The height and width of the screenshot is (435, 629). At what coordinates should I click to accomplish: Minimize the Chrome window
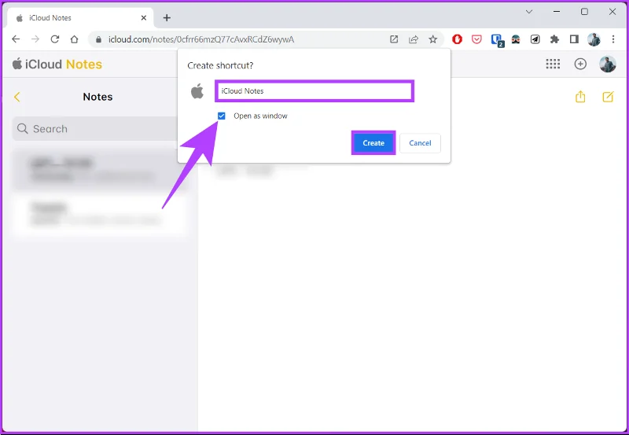pos(557,12)
